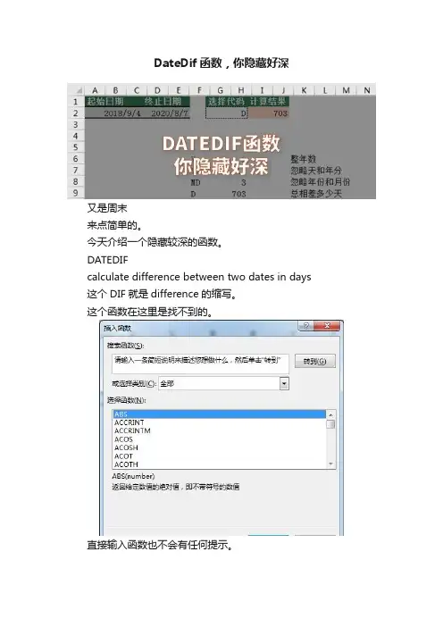This screenshot has width=443, height=627.
Task: Select row 9 header
Action: coord(76,193)
